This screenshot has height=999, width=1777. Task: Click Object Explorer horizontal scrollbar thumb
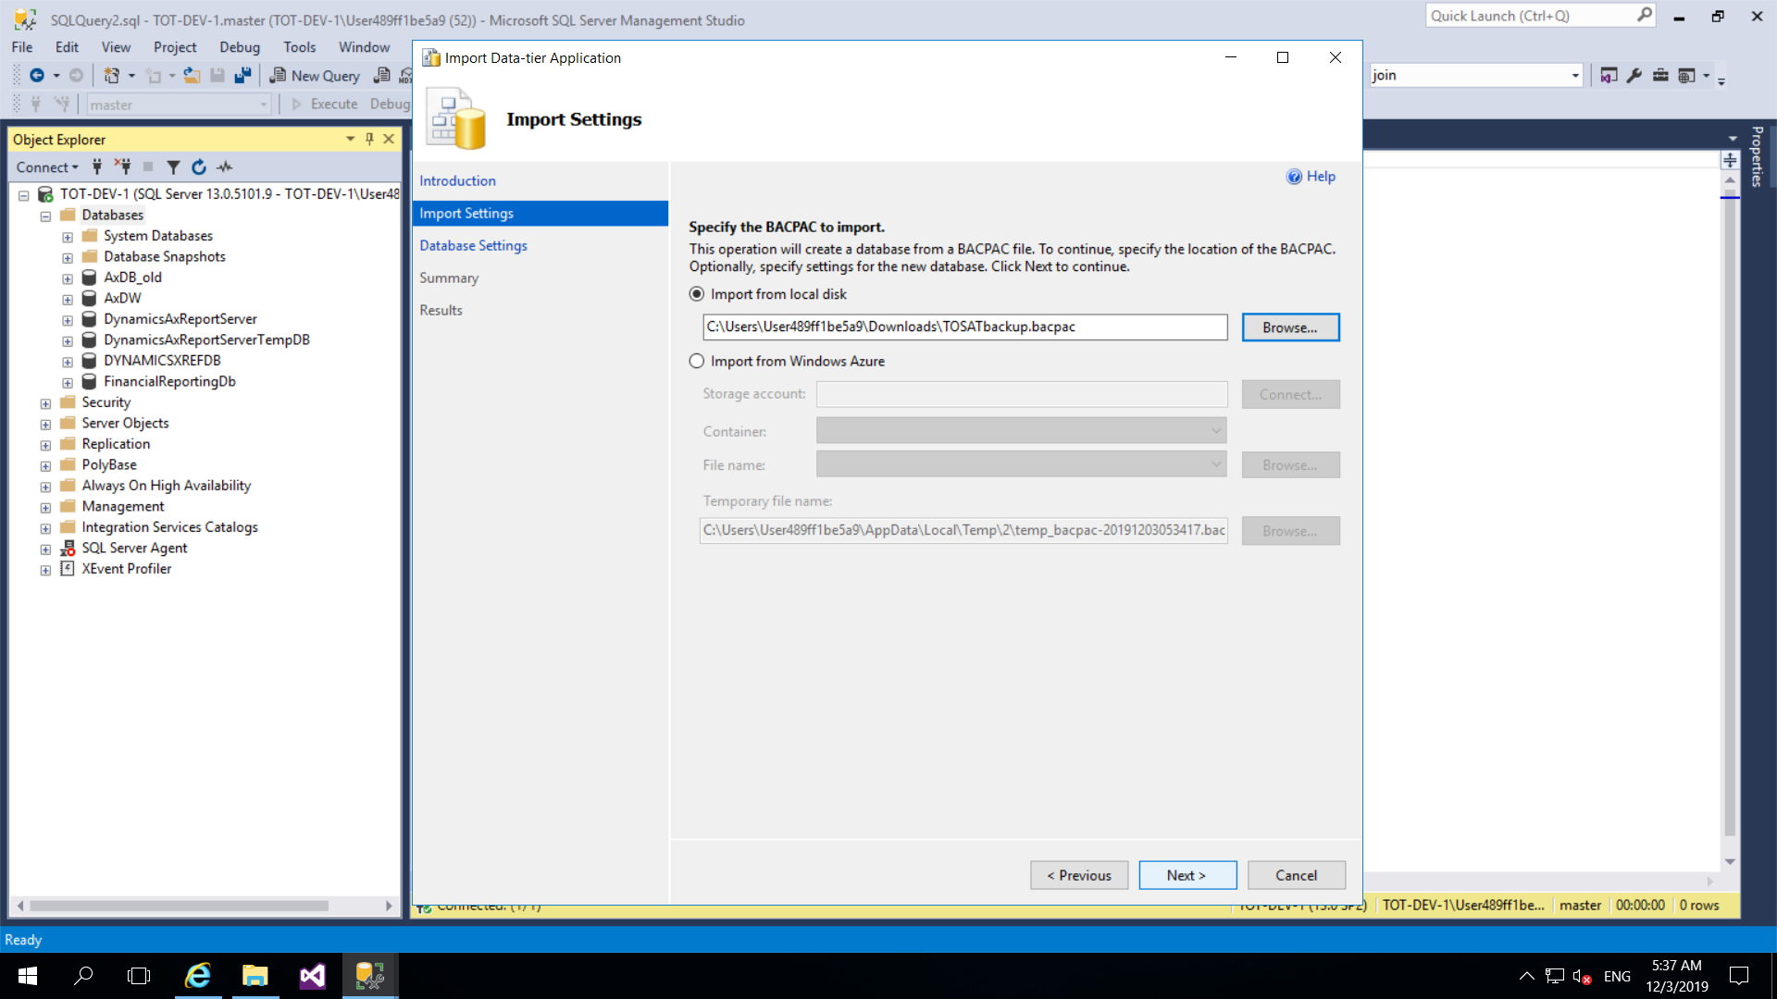coord(179,906)
